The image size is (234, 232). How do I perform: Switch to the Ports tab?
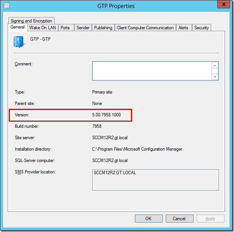[x=65, y=28]
